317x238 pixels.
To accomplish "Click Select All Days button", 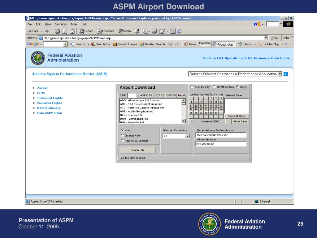I will [237, 116].
